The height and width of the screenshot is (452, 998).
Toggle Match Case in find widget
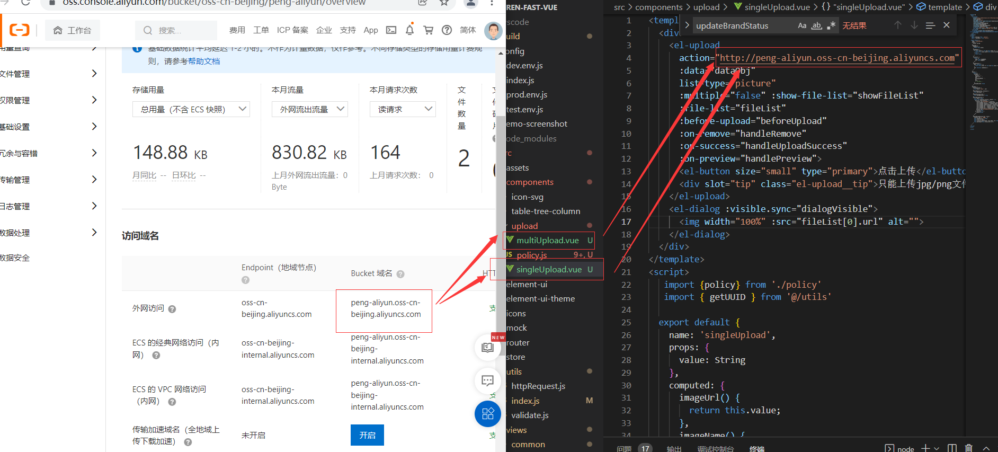(x=802, y=25)
